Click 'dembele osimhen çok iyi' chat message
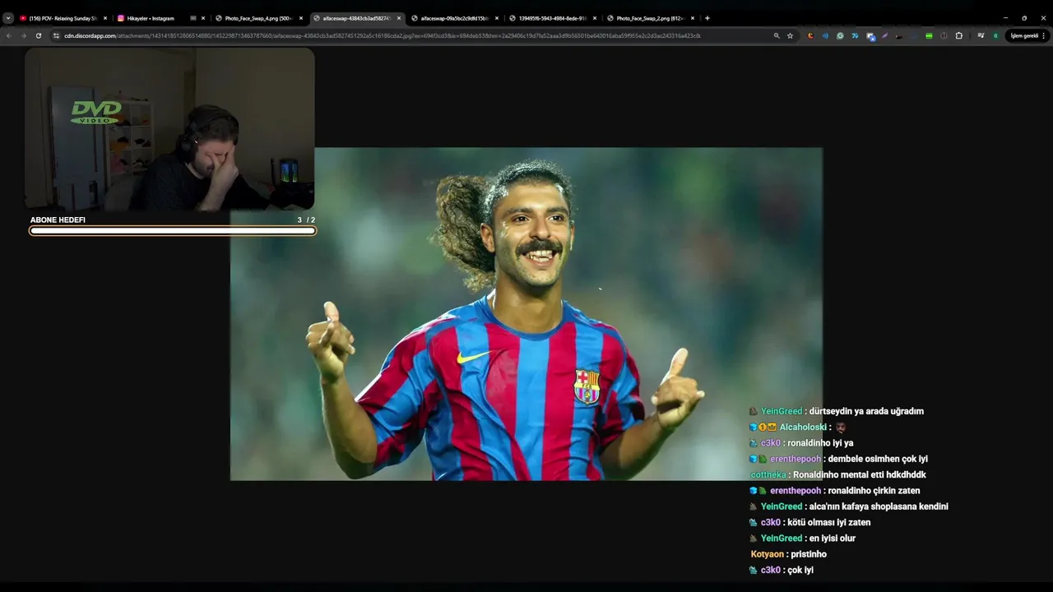 point(837,459)
